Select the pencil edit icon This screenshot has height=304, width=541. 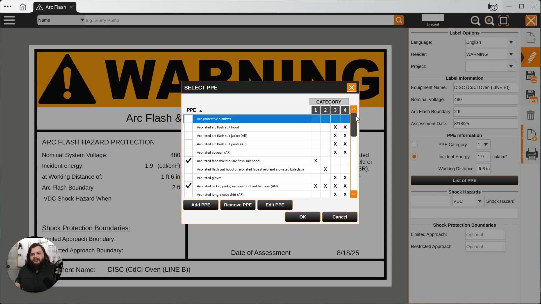[x=531, y=57]
